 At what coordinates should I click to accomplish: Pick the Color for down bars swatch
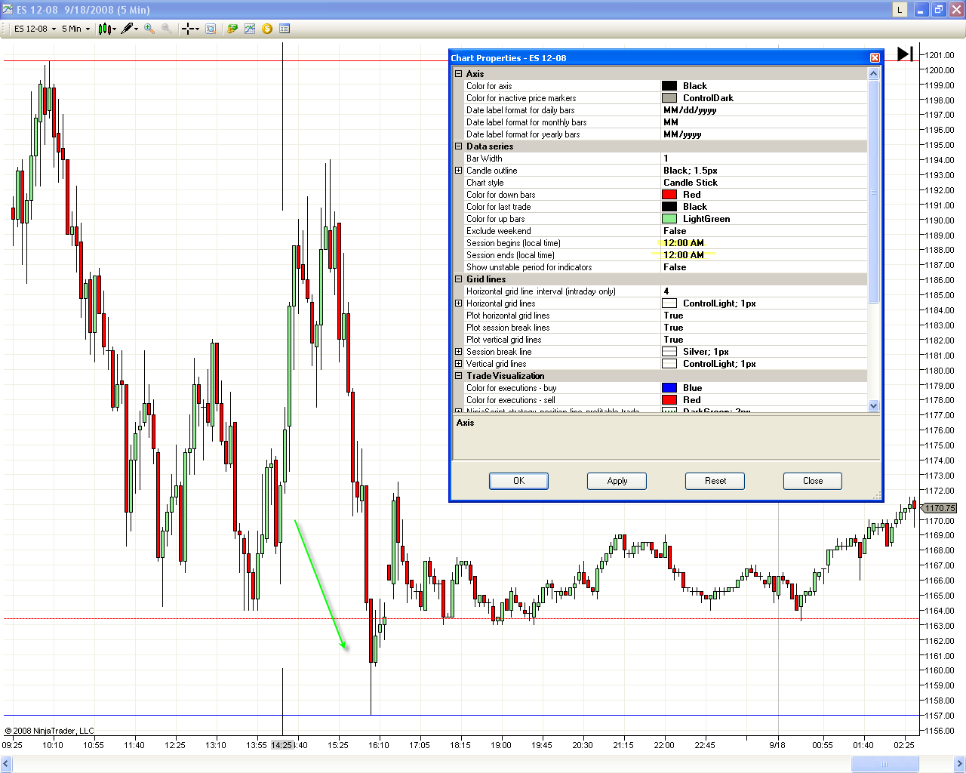(x=669, y=195)
